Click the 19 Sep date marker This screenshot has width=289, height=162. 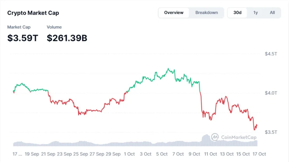[32, 154]
